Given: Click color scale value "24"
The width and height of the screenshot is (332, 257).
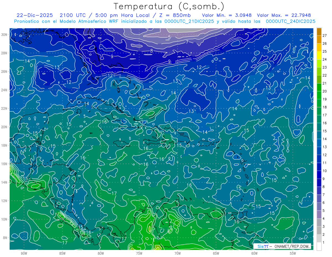Looking at the screenshot, I should pos(325,59).
